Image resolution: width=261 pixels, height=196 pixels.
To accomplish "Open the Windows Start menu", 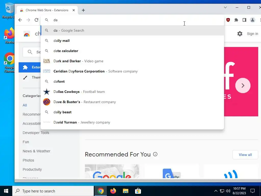I will click(x=6, y=191).
